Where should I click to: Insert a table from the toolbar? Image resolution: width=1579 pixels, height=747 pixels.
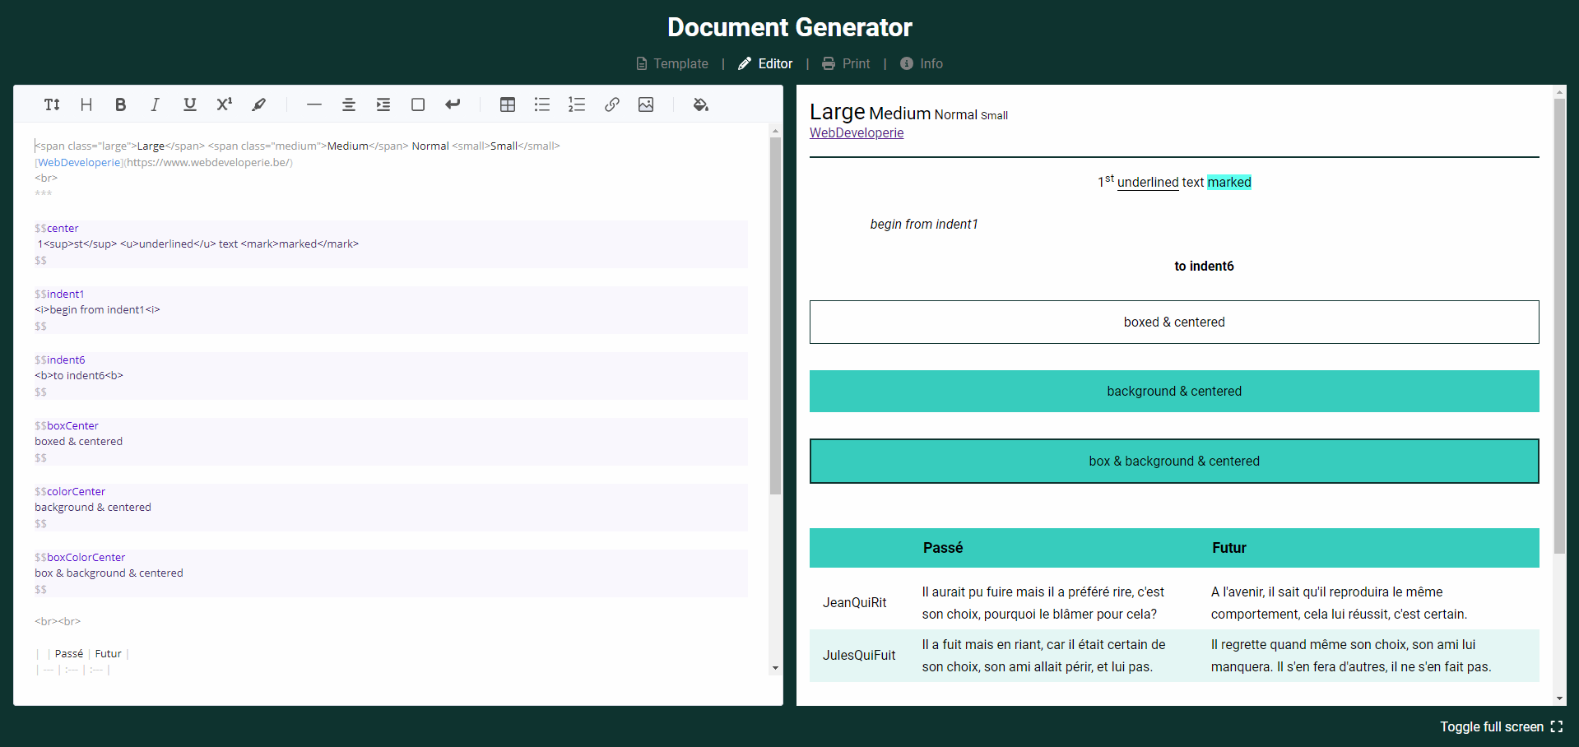pyautogui.click(x=508, y=104)
